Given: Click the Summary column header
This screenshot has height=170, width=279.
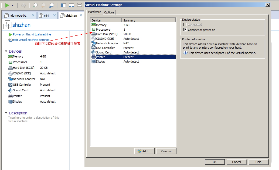Looking at the screenshot, I should 149,20.
